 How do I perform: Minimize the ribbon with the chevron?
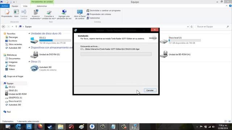click(x=227, y=6)
